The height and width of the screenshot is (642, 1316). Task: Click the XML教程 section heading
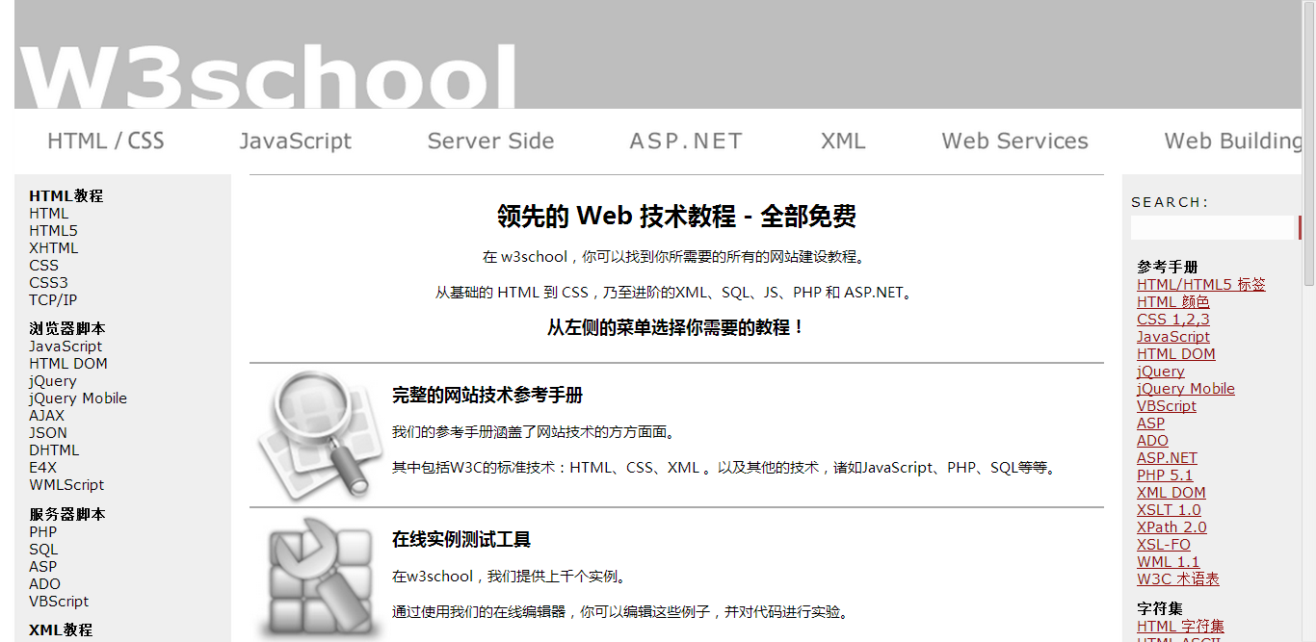tap(61, 630)
